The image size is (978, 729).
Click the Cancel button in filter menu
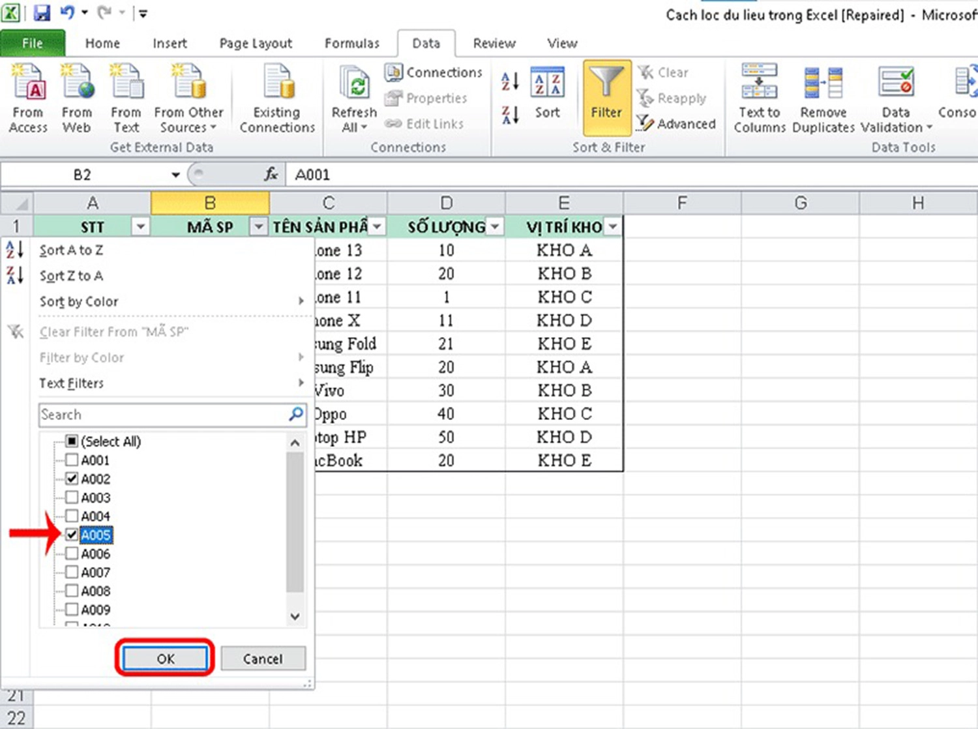(x=263, y=659)
